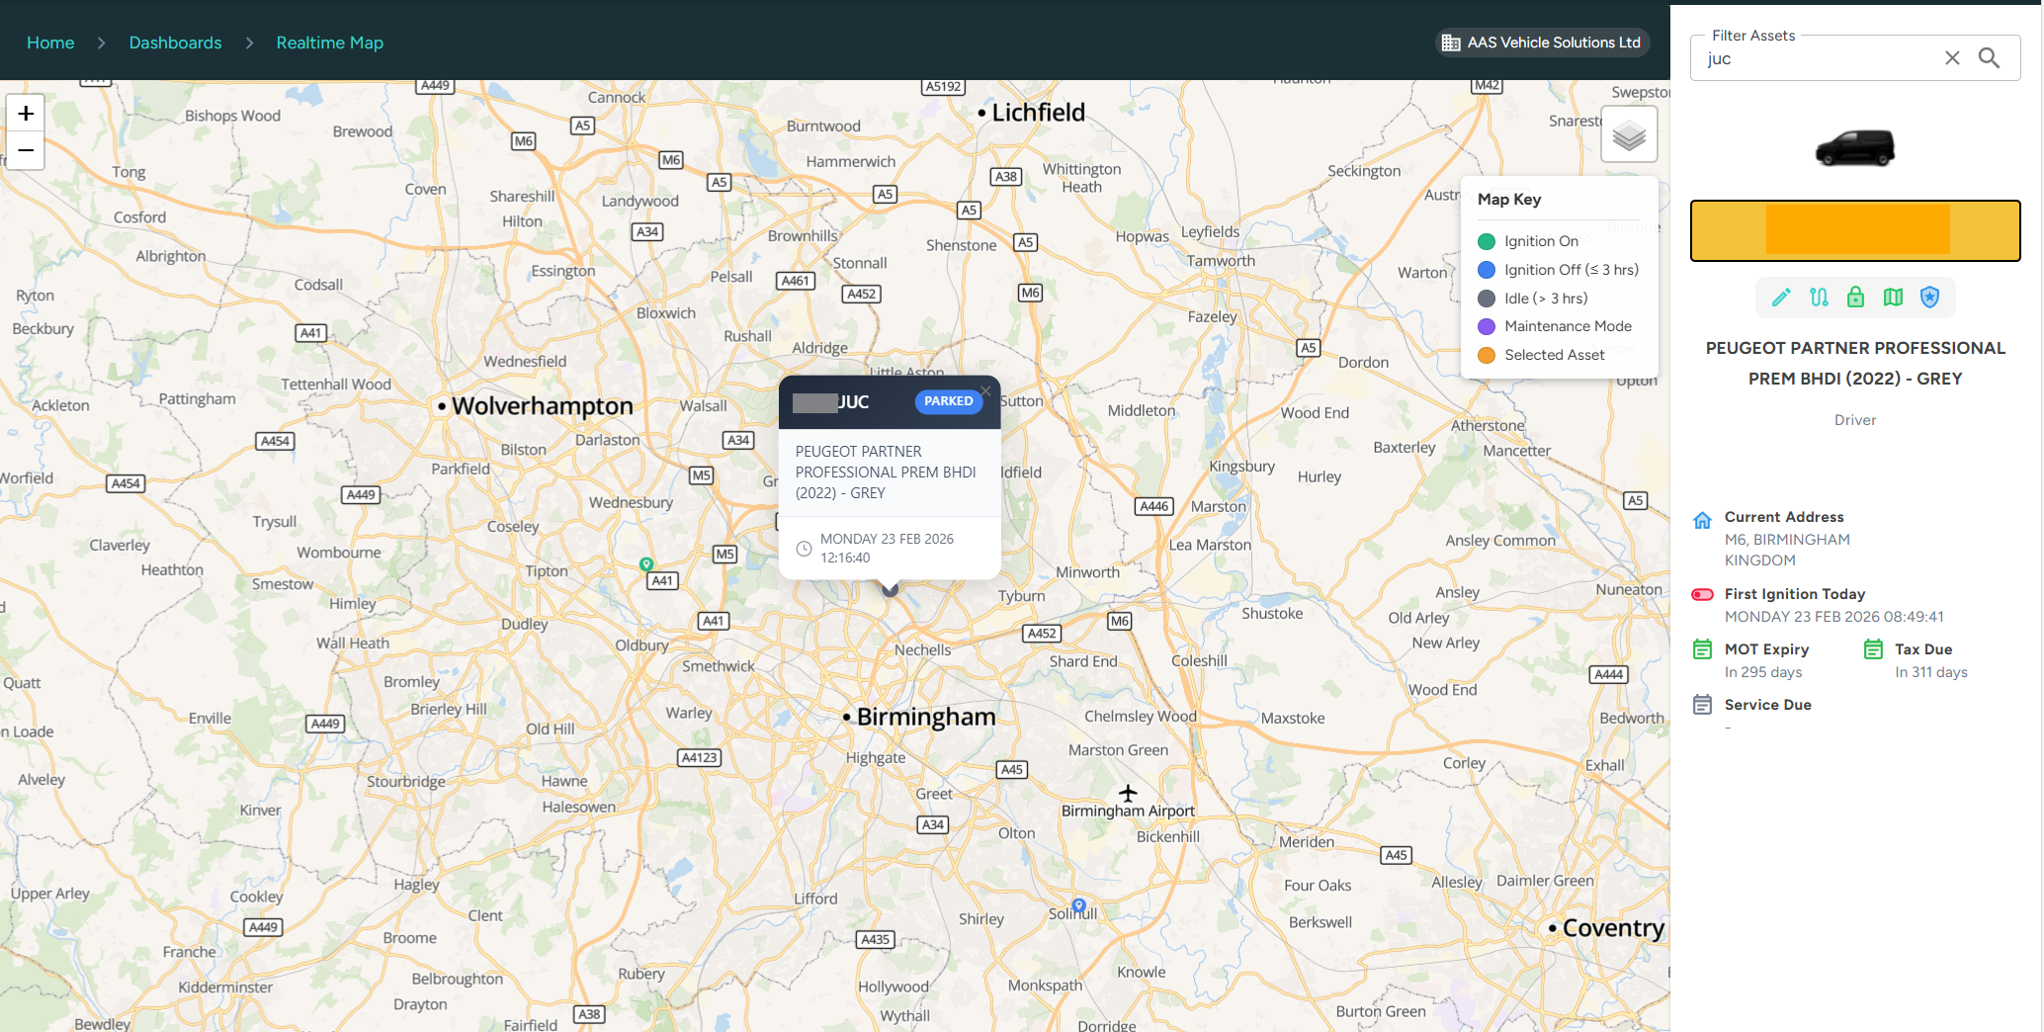Viewport: 2044px width, 1032px height.
Task: Click the Lichfield city label on map
Action: [x=1038, y=113]
